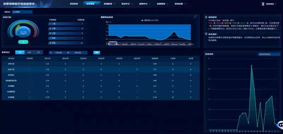
Task: Click the blue query button beside date range
Action: click(97, 53)
